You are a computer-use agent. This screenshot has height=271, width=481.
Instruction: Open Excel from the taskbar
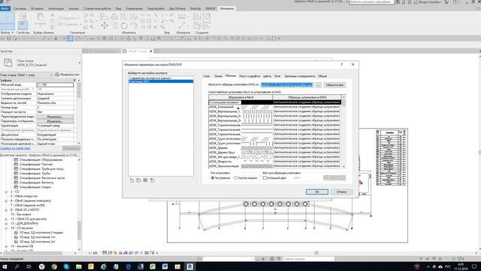point(153,266)
